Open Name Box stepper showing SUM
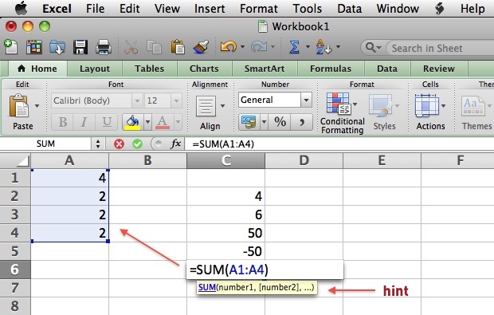Image resolution: width=494 pixels, height=315 pixels. pyautogui.click(x=98, y=144)
